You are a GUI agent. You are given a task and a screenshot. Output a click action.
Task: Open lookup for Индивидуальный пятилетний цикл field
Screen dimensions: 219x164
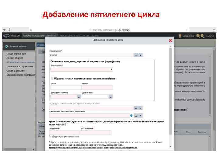click(x=136, y=108)
